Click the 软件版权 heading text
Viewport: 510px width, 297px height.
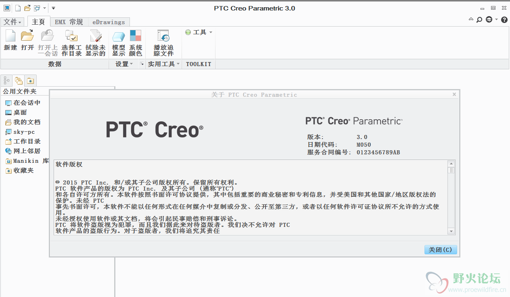[x=69, y=164]
